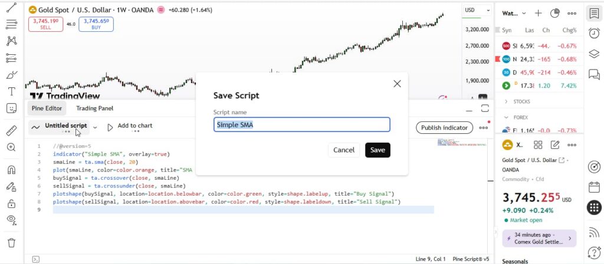Expand the Untitled script dropdown arrow
Screen dimensions: 604x264
coord(95,127)
